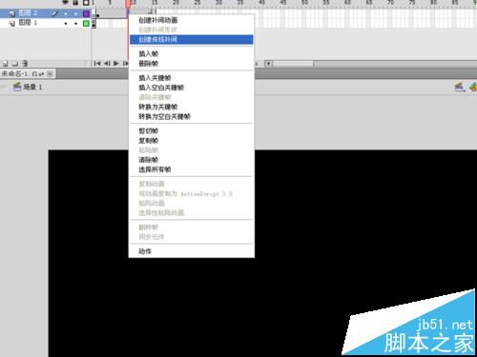Click the 图层 1 layer type icon
This screenshot has height=357, width=477.
[x=12, y=23]
